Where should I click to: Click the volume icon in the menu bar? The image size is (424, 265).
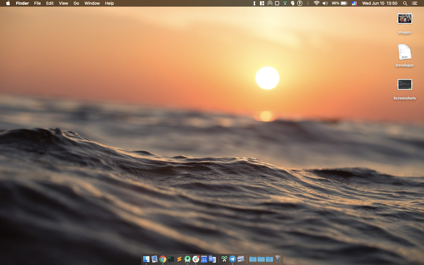(325, 3)
